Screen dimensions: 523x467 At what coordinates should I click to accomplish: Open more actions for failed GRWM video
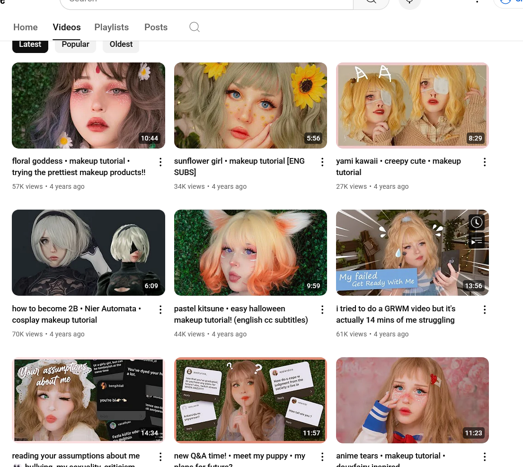point(485,310)
